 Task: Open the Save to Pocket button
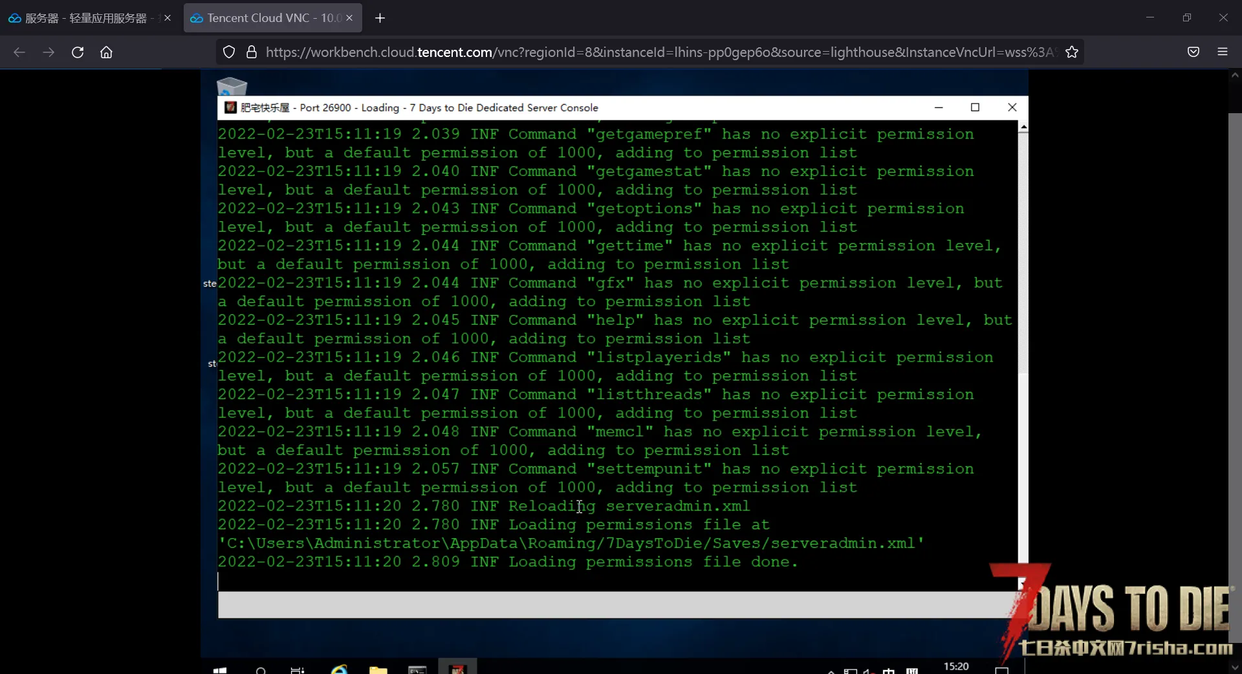point(1193,52)
